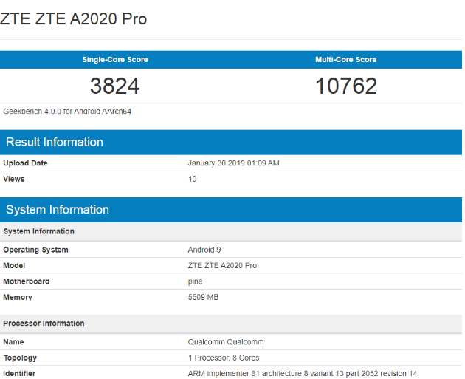465x379 pixels.
Task: Click the Processor Information subheader
Action: coord(44,324)
